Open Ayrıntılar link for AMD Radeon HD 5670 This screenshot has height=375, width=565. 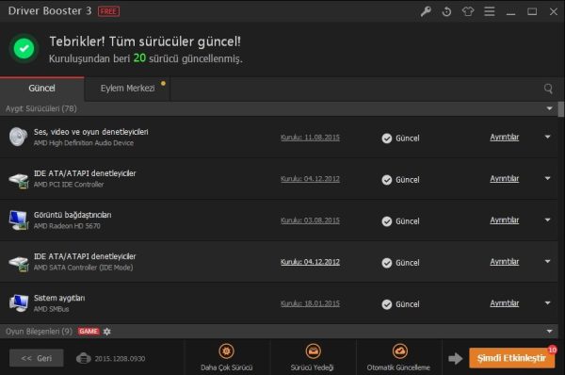(x=505, y=220)
